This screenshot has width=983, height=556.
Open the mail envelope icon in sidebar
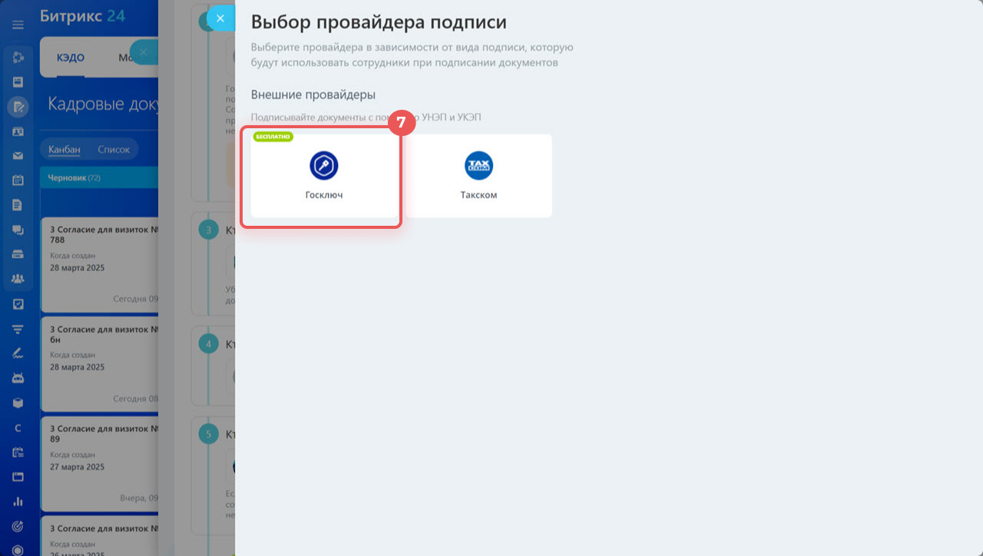pos(18,156)
